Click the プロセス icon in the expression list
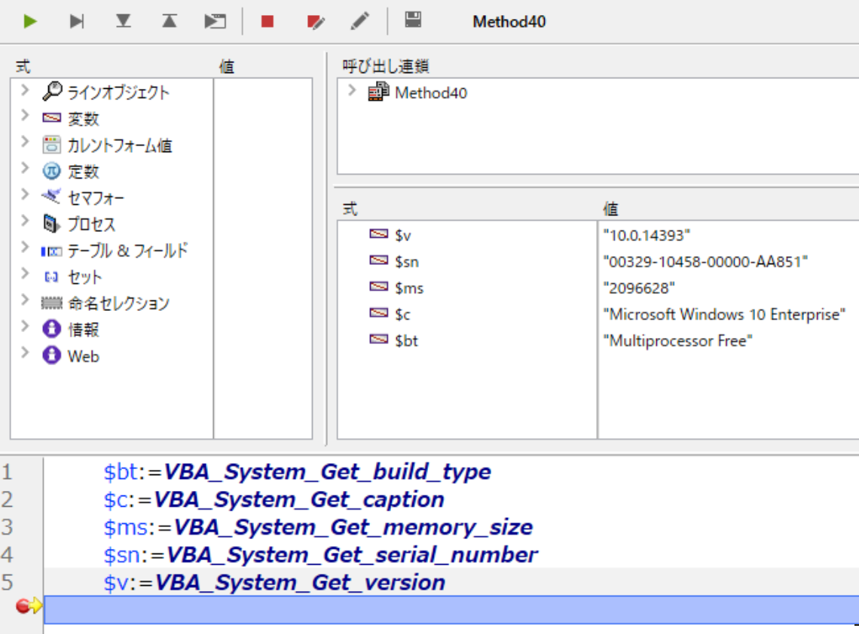859x634 pixels. pos(50,224)
